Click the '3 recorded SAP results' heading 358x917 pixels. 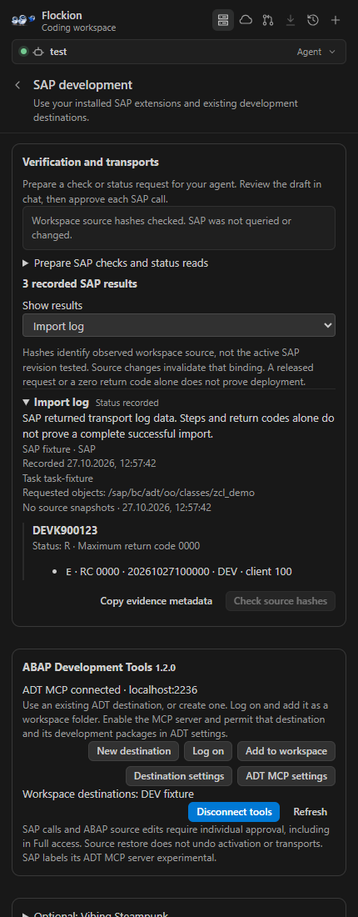80,284
